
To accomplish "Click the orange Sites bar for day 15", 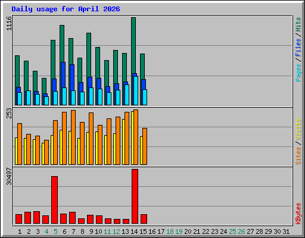I will click(x=145, y=146).
